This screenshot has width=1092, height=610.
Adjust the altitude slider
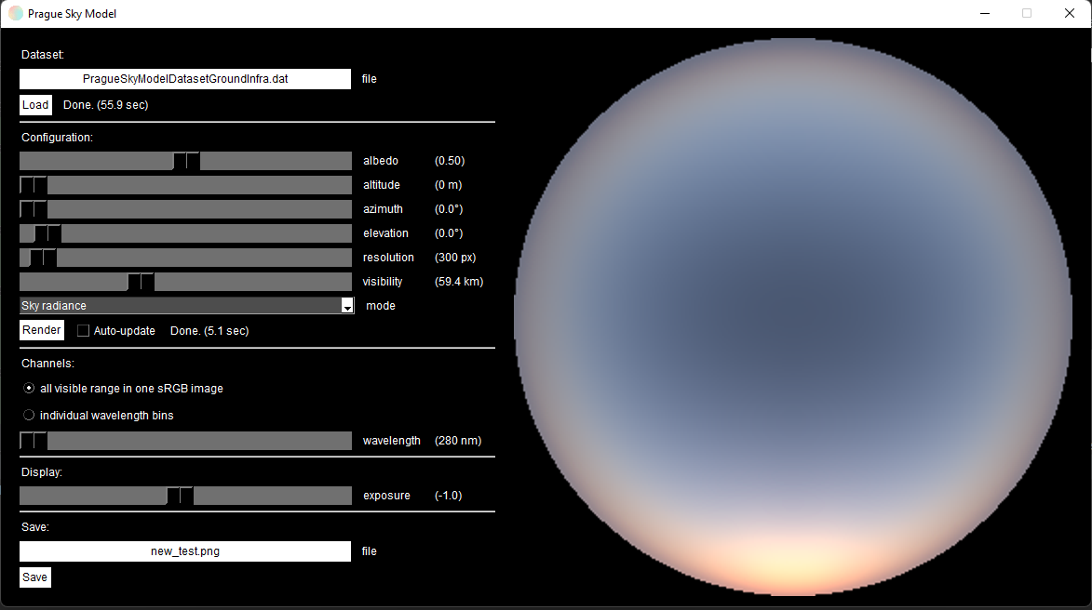(33, 185)
